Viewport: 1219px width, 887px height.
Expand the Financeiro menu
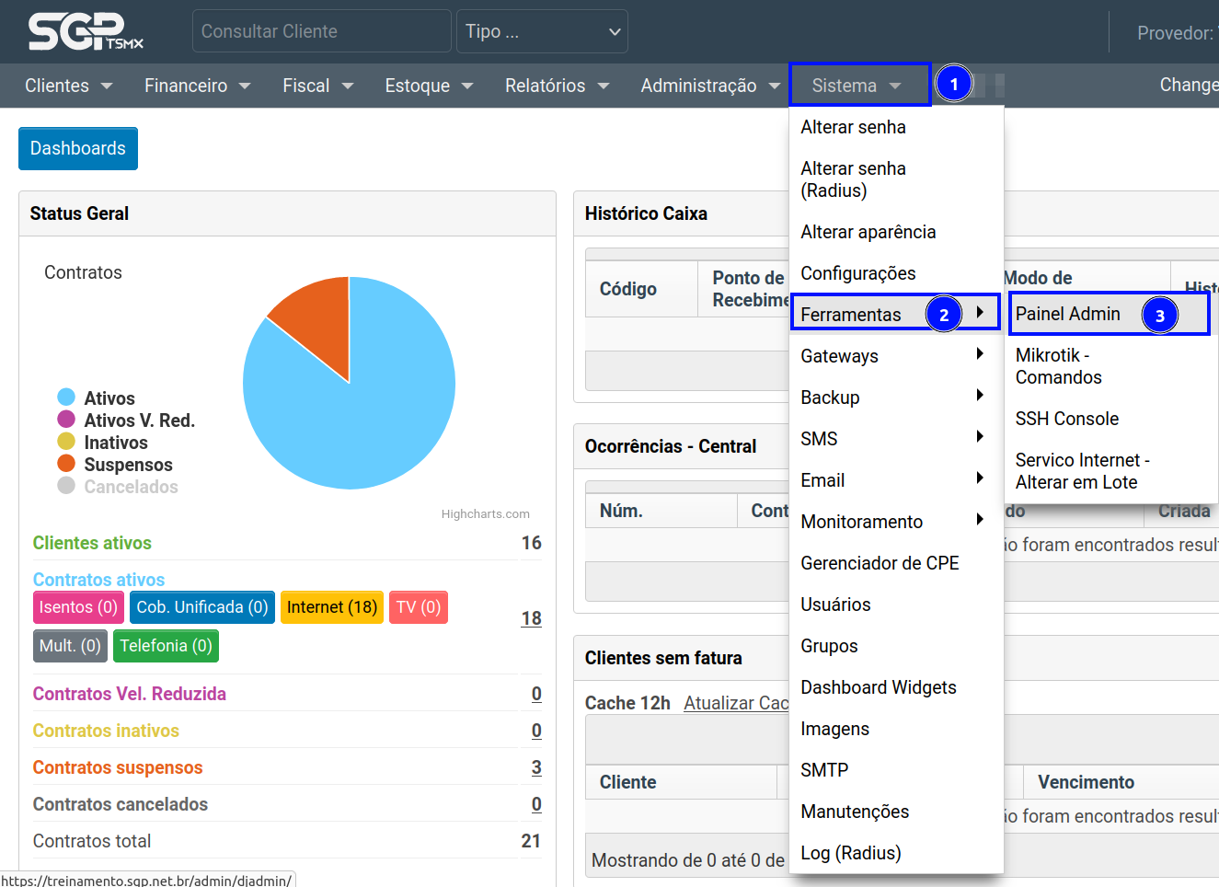(x=197, y=86)
